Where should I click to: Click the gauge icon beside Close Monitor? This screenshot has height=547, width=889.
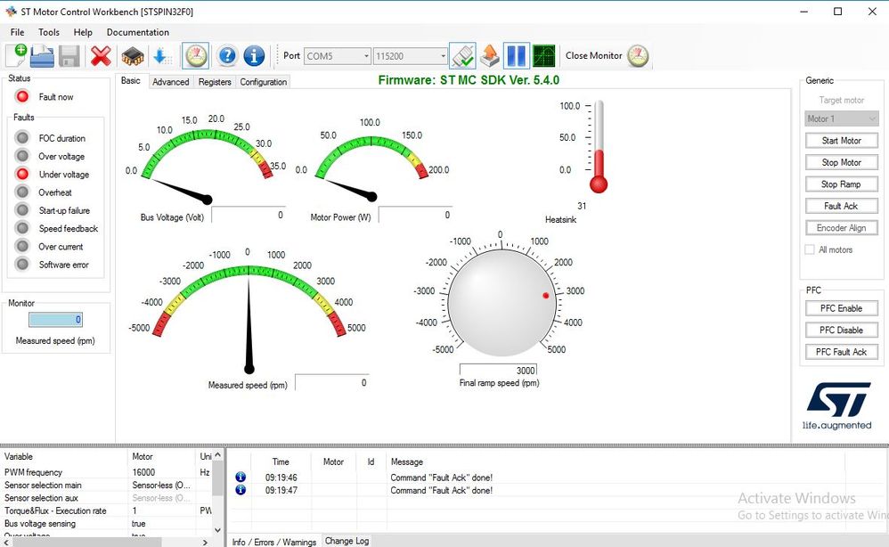point(638,55)
